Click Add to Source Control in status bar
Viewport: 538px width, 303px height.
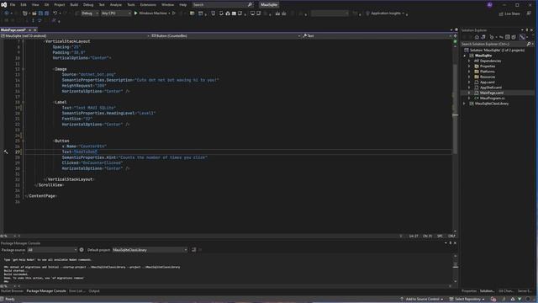pyautogui.click(x=422, y=300)
